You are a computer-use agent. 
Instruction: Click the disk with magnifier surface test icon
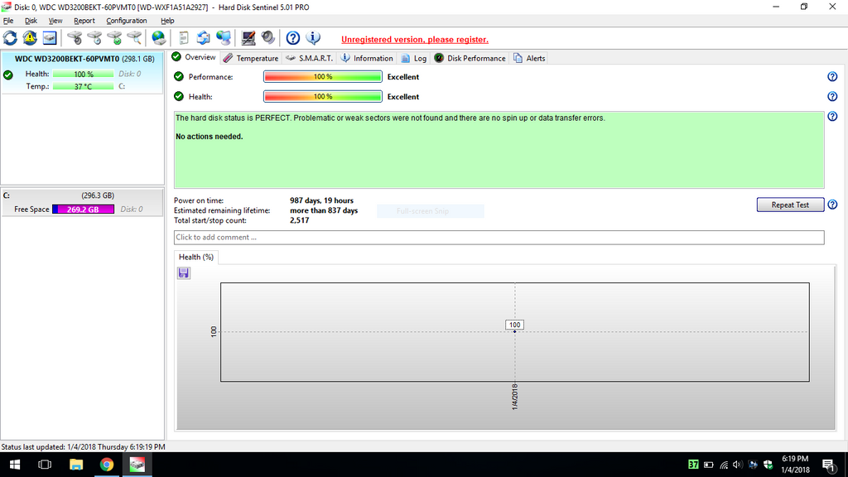[134, 38]
